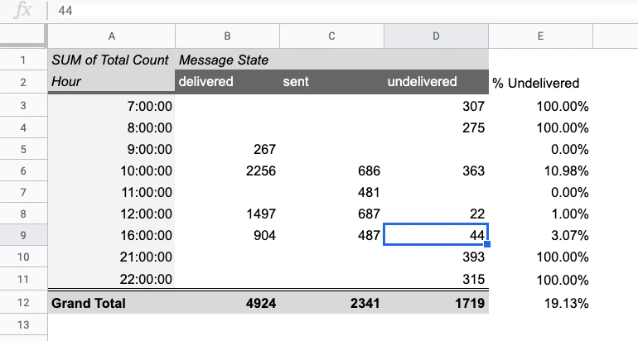Select row 4 header

click(x=23, y=127)
